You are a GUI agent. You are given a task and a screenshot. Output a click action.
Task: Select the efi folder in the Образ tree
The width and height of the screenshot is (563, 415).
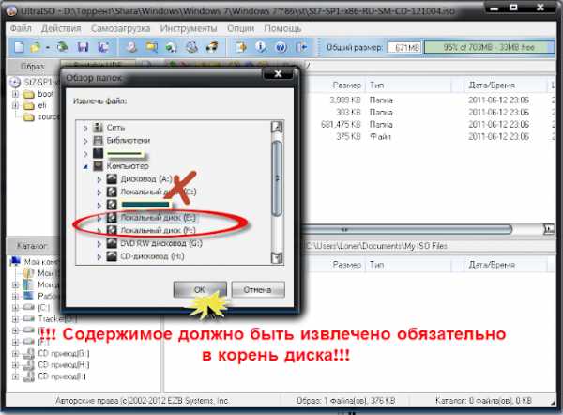(x=42, y=106)
